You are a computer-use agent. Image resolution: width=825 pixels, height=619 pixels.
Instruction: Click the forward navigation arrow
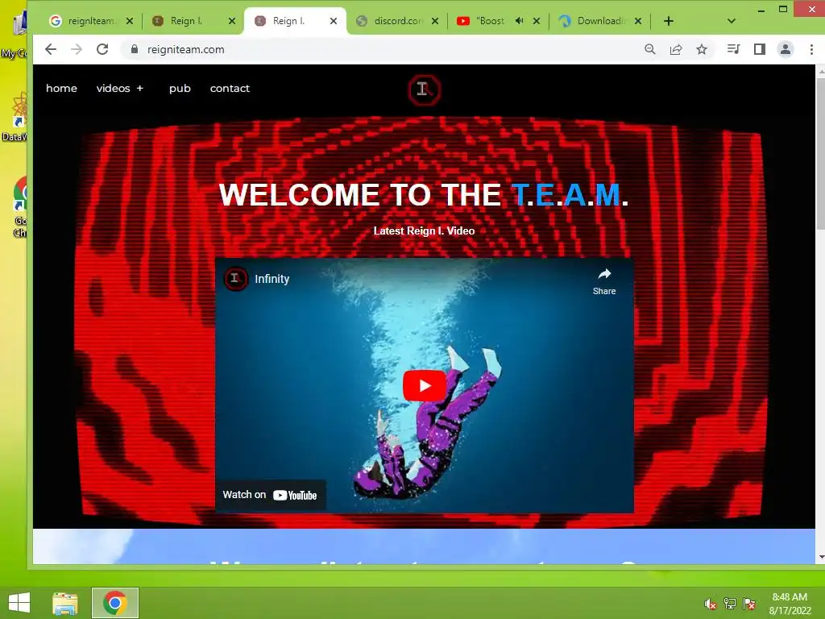[x=77, y=49]
